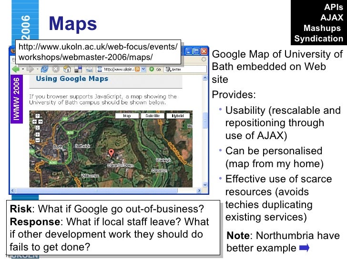Click the horizontal scrollbar left arrow
This screenshot has width=347, height=260.
(x=12, y=190)
